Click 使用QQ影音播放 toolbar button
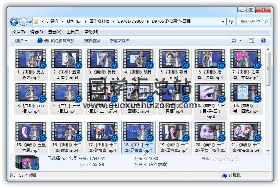Viewport: 280px width, 188px height. [56, 40]
